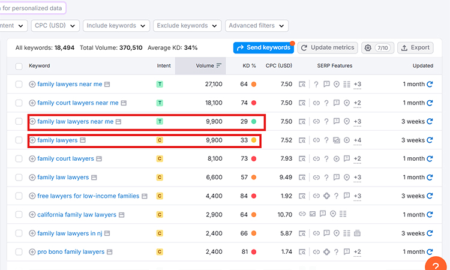The image size is (450, 270).
Task: Click SERP view icon for pro bono family lawyers
Action: point(303,252)
